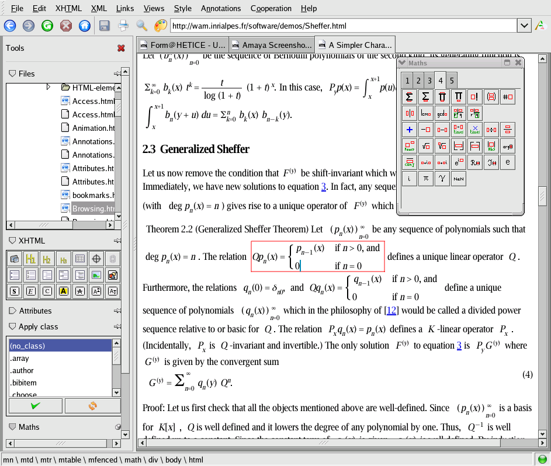This screenshot has height=466, width=551.
Task: Pin the Apply class panel
Action: (x=117, y=326)
